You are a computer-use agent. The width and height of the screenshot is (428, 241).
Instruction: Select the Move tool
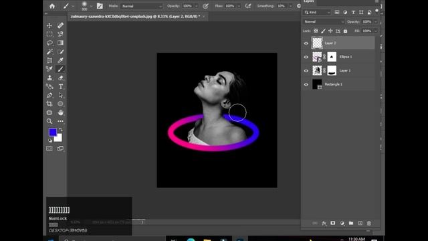[49, 25]
